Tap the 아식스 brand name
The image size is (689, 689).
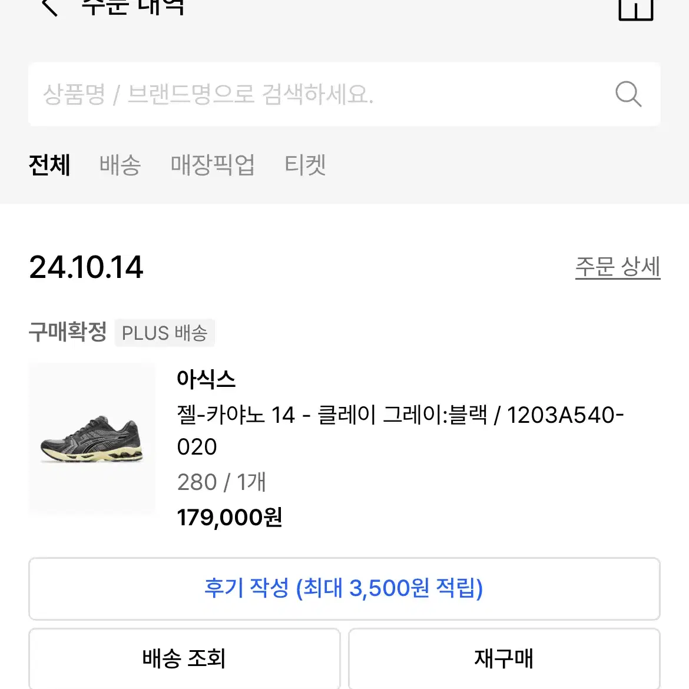206,379
